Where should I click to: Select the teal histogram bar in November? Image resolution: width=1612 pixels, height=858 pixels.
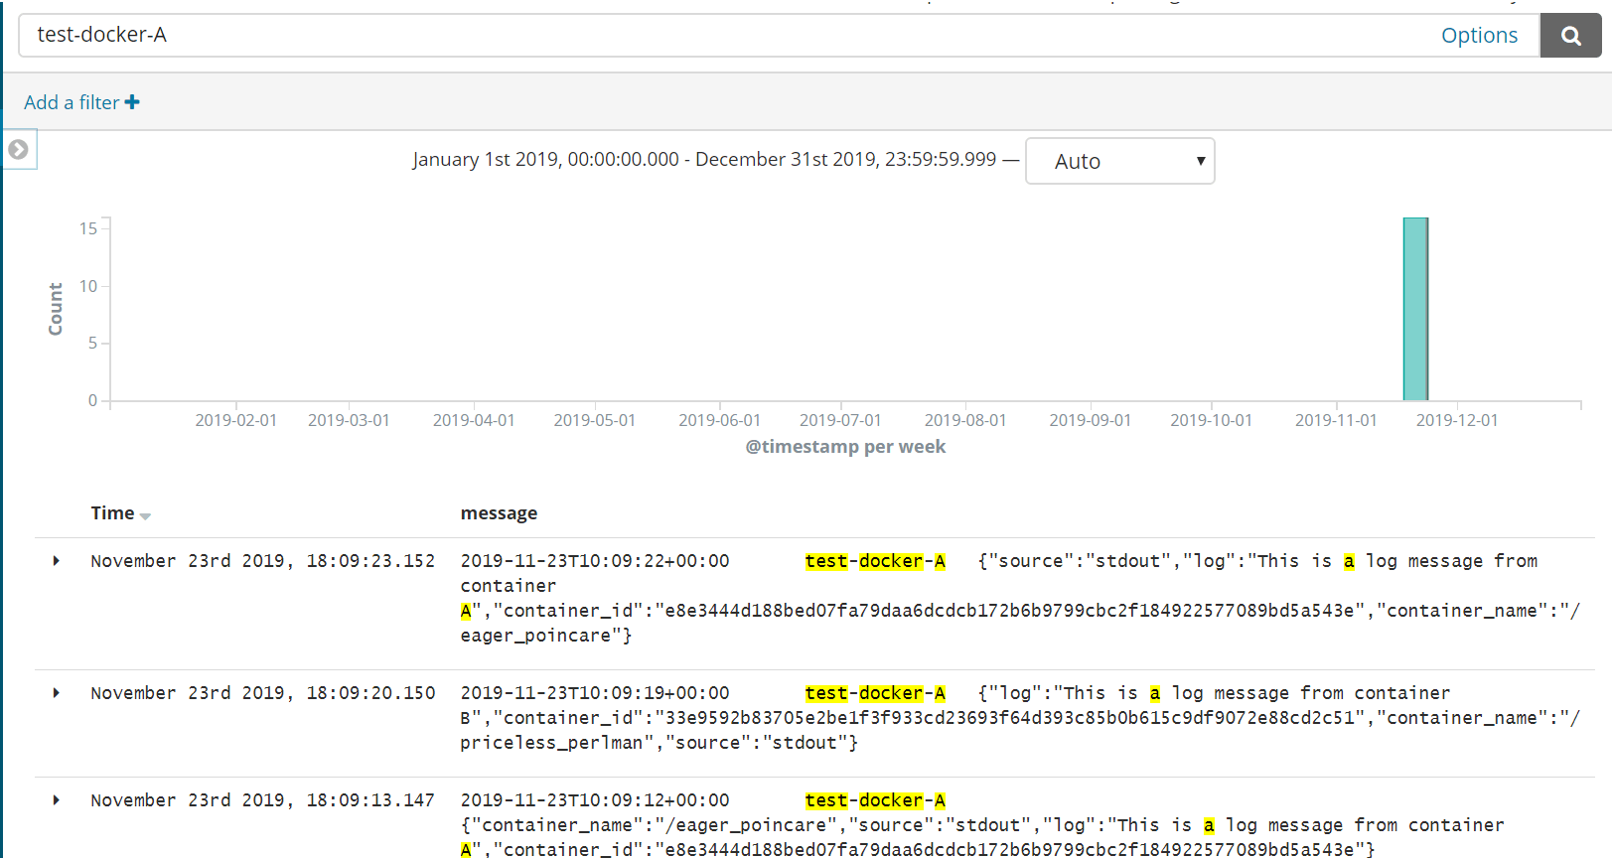(x=1415, y=309)
